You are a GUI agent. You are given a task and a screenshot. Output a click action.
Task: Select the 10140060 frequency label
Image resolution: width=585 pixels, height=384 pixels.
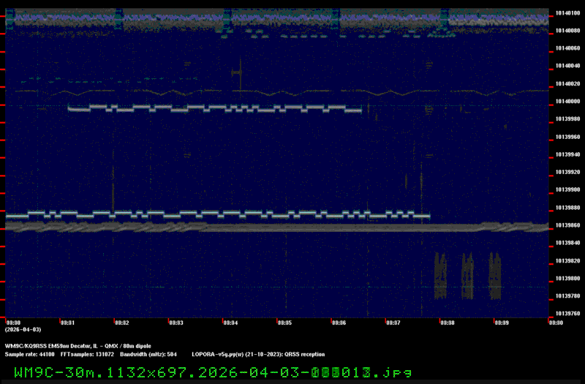click(x=567, y=48)
